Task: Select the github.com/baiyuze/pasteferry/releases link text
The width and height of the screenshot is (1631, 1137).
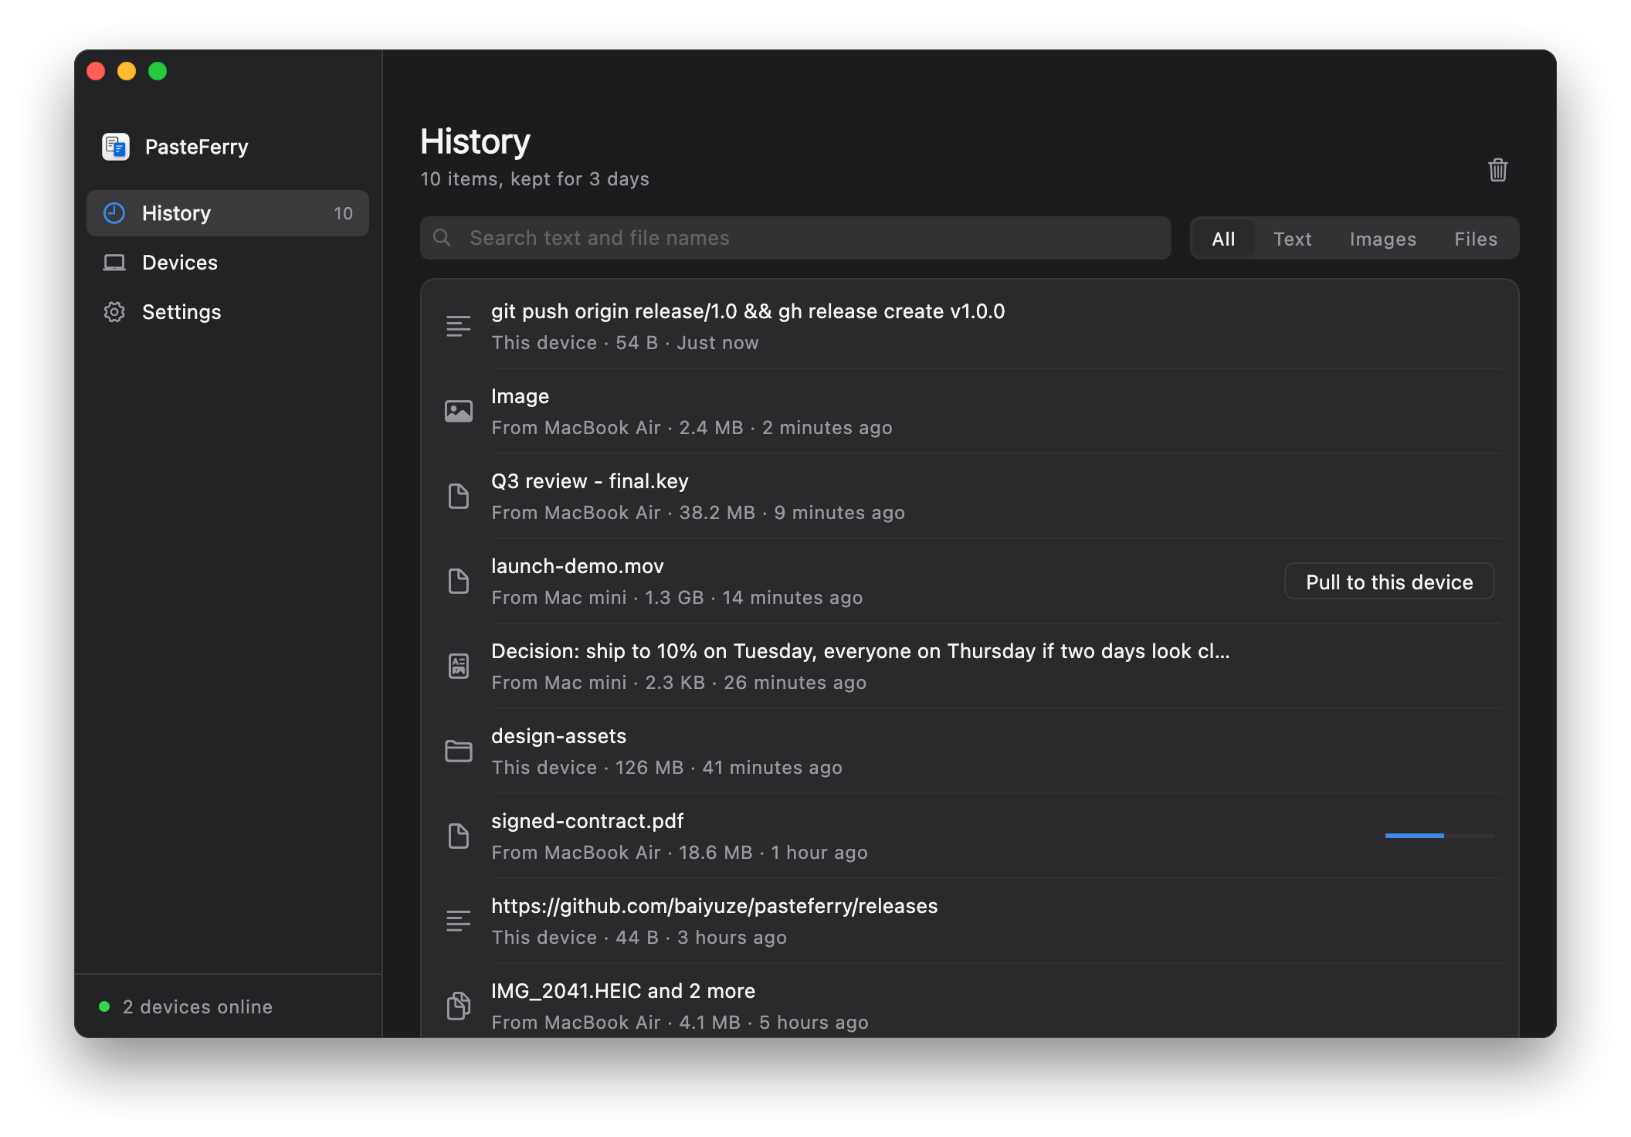Action: [x=714, y=906]
